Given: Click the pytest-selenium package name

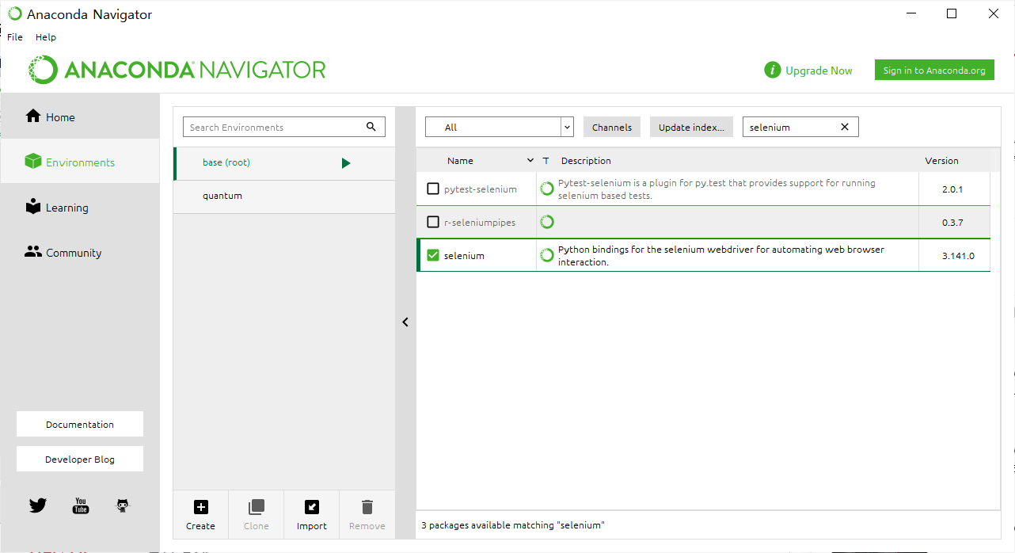Looking at the screenshot, I should tap(481, 189).
